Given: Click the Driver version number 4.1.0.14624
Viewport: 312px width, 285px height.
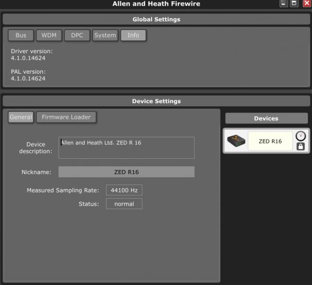Looking at the screenshot, I should click(x=28, y=58).
